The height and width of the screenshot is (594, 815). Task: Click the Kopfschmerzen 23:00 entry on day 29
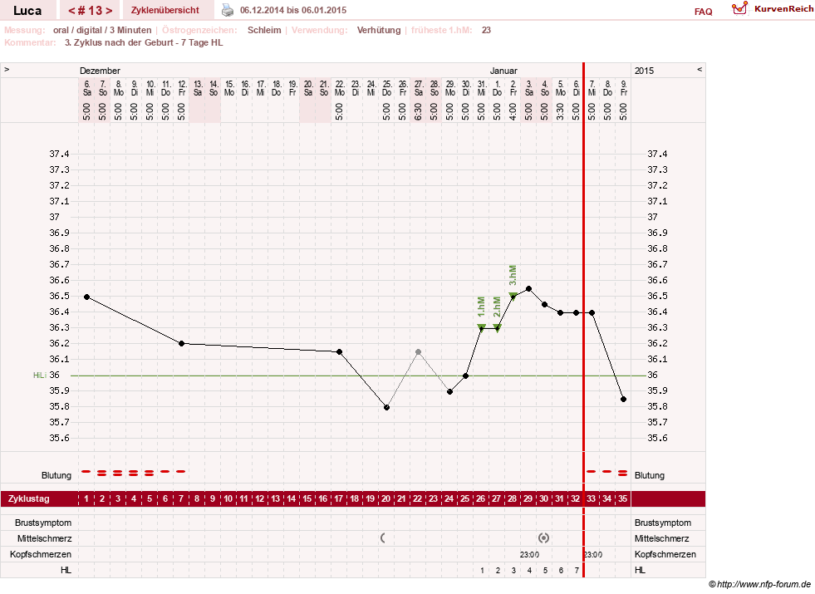(x=529, y=554)
